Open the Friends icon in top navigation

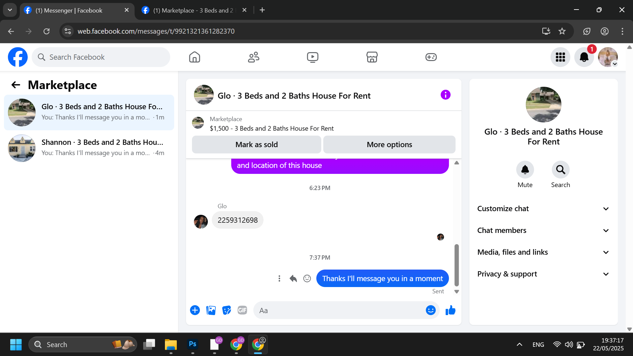[x=254, y=57]
